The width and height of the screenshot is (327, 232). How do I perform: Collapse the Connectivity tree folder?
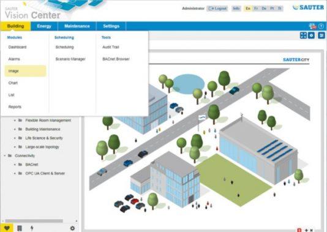(x=5, y=155)
